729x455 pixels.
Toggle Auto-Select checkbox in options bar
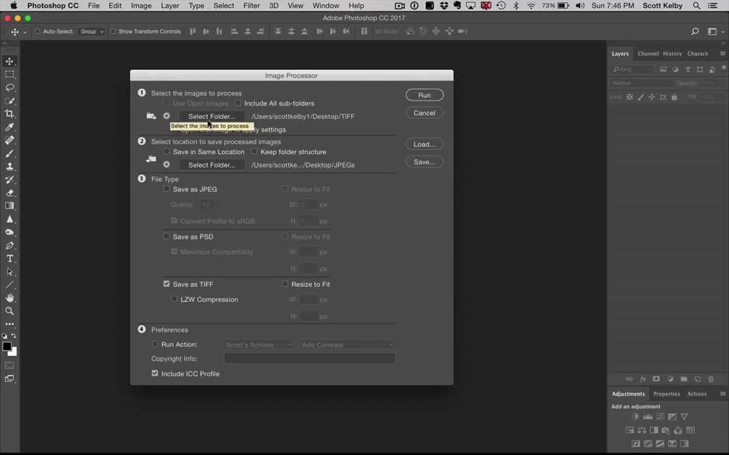(38, 32)
